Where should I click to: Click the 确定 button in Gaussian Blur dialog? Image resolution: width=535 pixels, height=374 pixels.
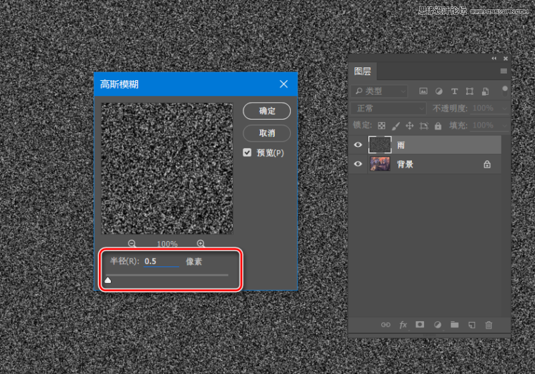click(x=266, y=111)
